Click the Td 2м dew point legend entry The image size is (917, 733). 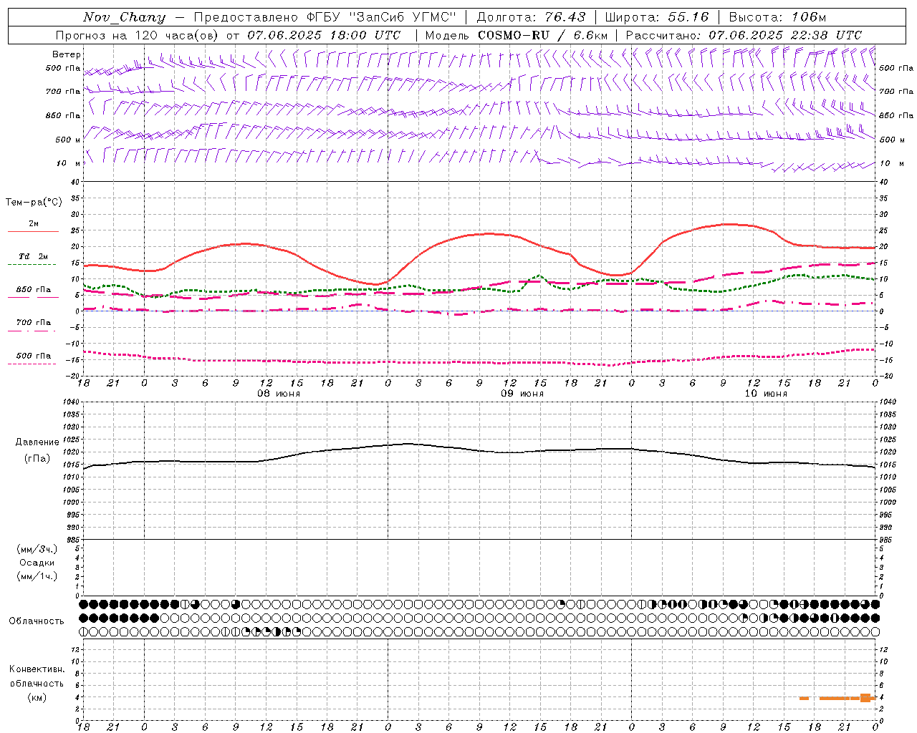click(x=33, y=256)
